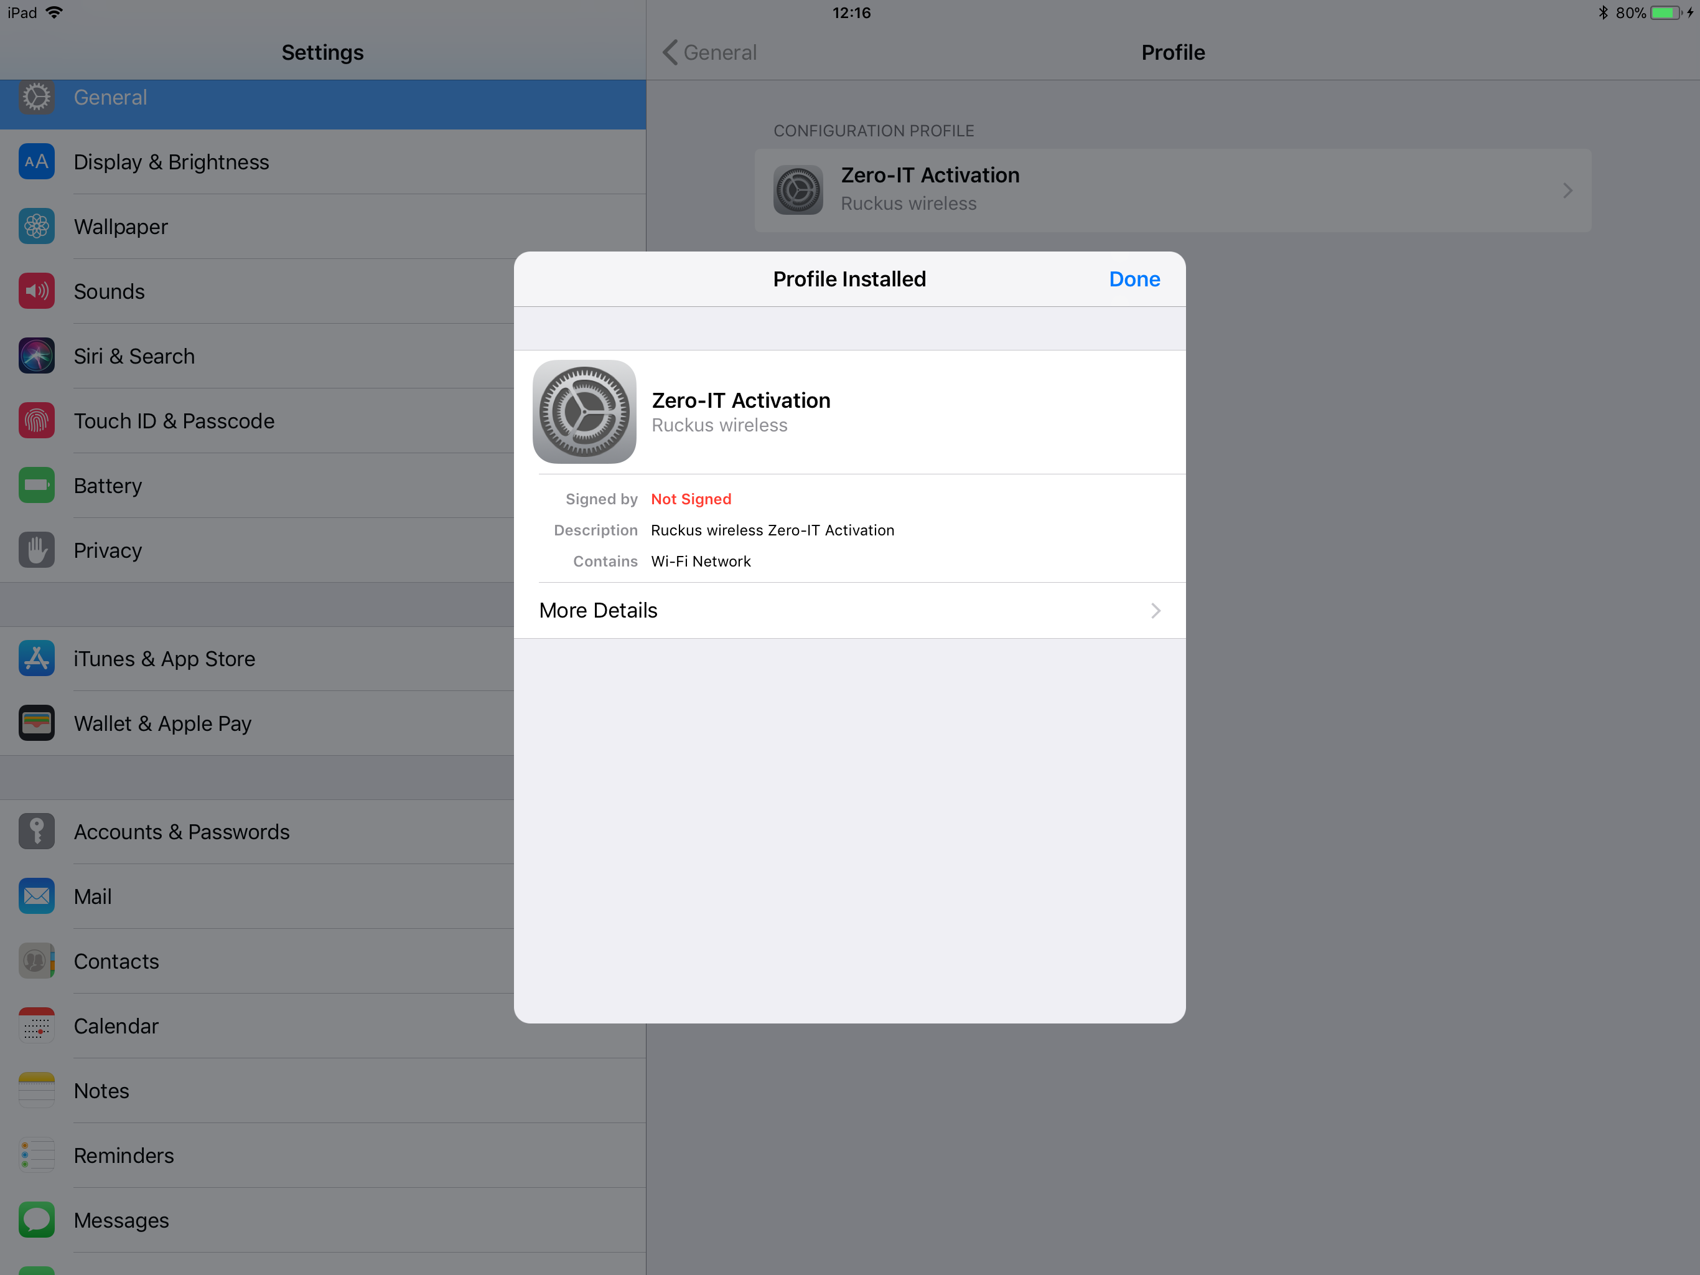
Task: Select Mail in settings list
Action: [92, 896]
